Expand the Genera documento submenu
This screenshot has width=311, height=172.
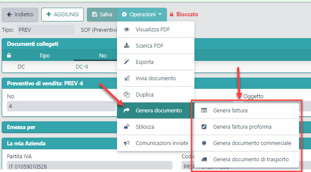pos(155,111)
